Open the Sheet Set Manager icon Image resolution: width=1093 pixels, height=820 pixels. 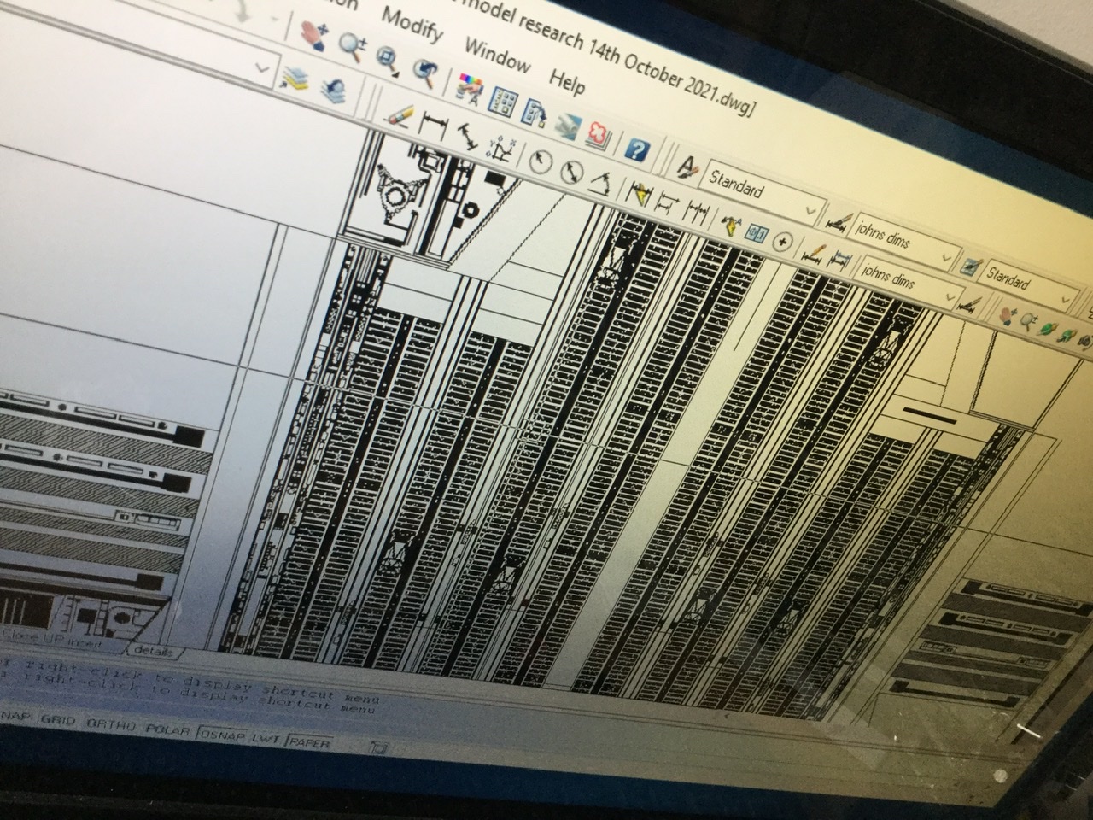(567, 126)
